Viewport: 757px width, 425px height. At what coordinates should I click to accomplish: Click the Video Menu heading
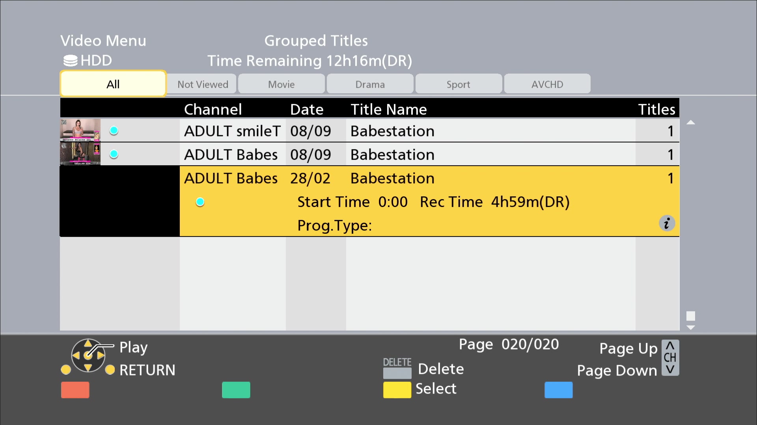103,41
